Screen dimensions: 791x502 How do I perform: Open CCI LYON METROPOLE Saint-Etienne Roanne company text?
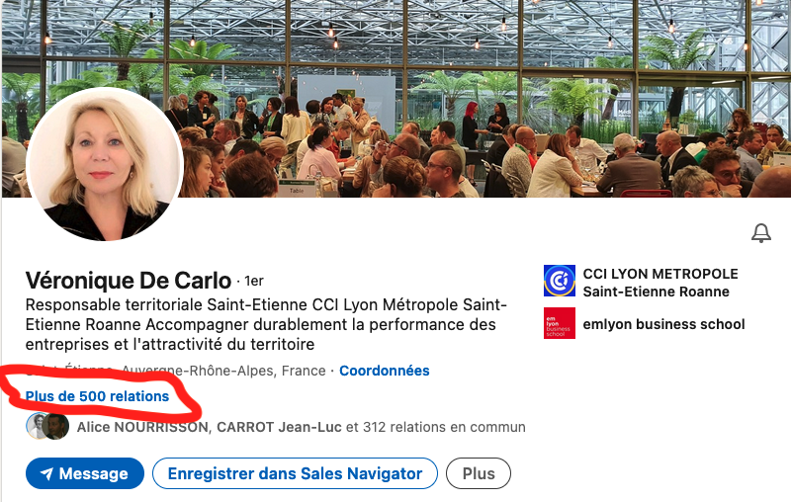tap(660, 283)
